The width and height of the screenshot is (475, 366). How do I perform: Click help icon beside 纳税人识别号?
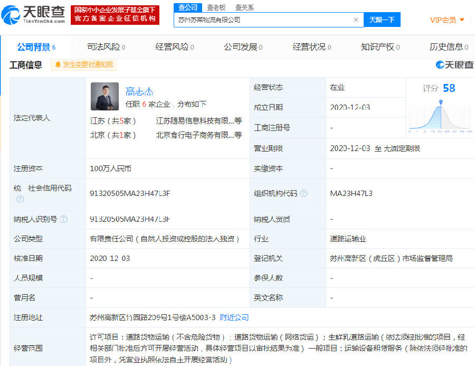tap(63, 219)
